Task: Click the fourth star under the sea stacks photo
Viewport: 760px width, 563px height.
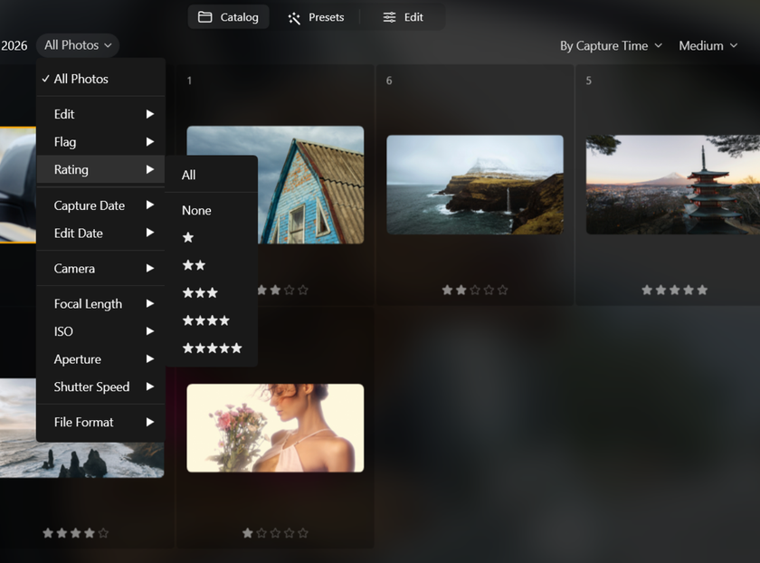Action: [90, 533]
